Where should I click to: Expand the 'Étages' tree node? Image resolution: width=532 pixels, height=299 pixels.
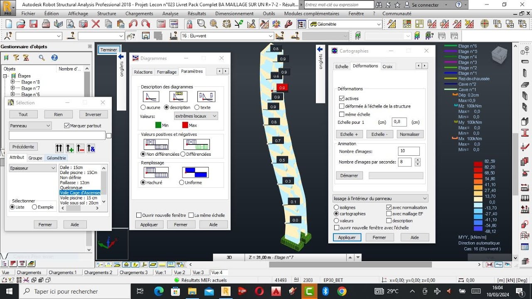(x=6, y=76)
